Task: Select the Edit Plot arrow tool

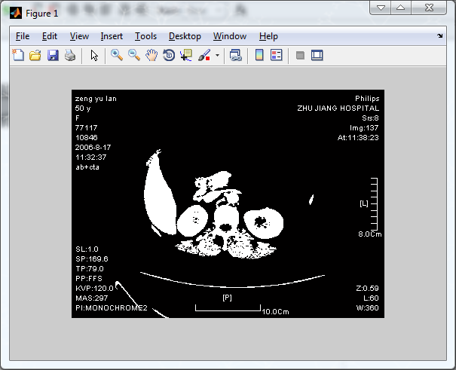Action: [x=94, y=55]
